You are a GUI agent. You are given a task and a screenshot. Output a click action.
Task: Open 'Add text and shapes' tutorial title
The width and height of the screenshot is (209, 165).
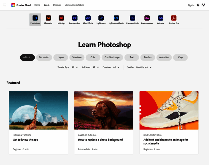(166, 142)
